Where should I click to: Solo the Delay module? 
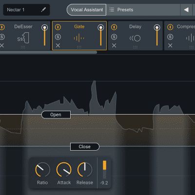[x=114, y=37]
